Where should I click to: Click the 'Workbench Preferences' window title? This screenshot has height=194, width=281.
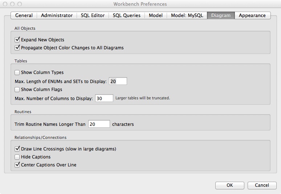point(140,4)
